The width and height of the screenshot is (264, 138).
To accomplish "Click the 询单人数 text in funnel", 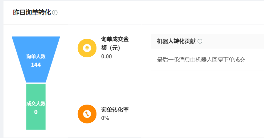I will click(36, 56).
